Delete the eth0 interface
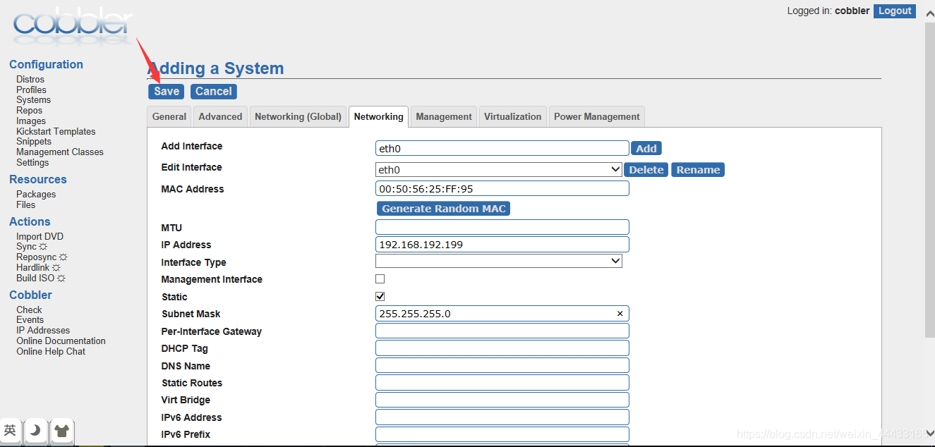Screen dimensions: 935x447 646,170
